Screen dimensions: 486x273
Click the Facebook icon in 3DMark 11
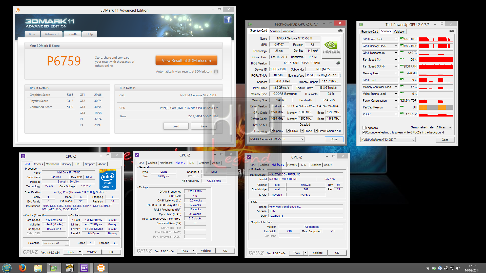228,19
